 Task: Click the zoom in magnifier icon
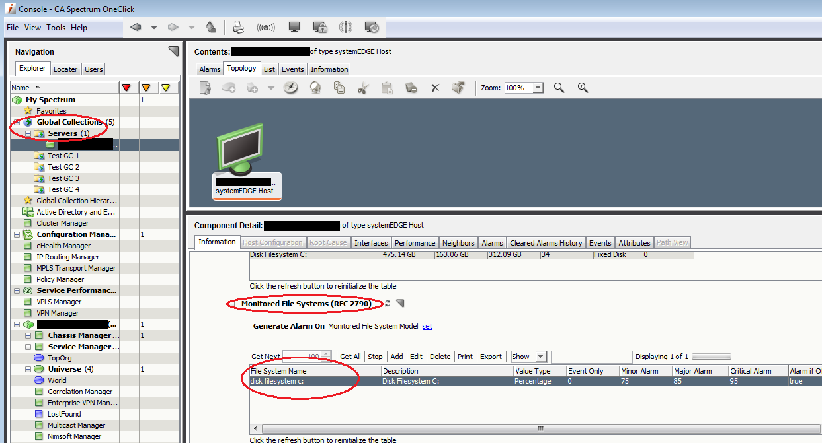click(583, 87)
